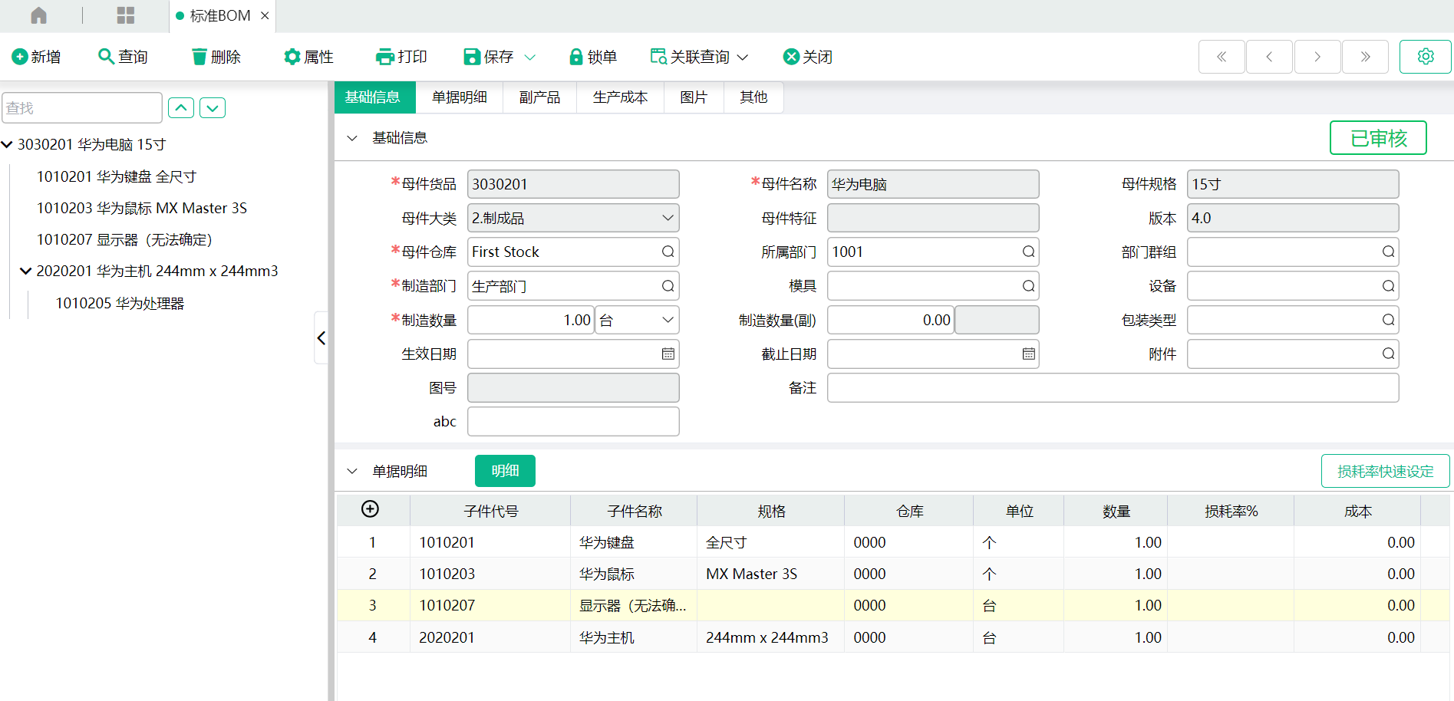This screenshot has width=1454, height=701.
Task: Collapse the 单据明细 section chevron
Action: click(x=352, y=471)
